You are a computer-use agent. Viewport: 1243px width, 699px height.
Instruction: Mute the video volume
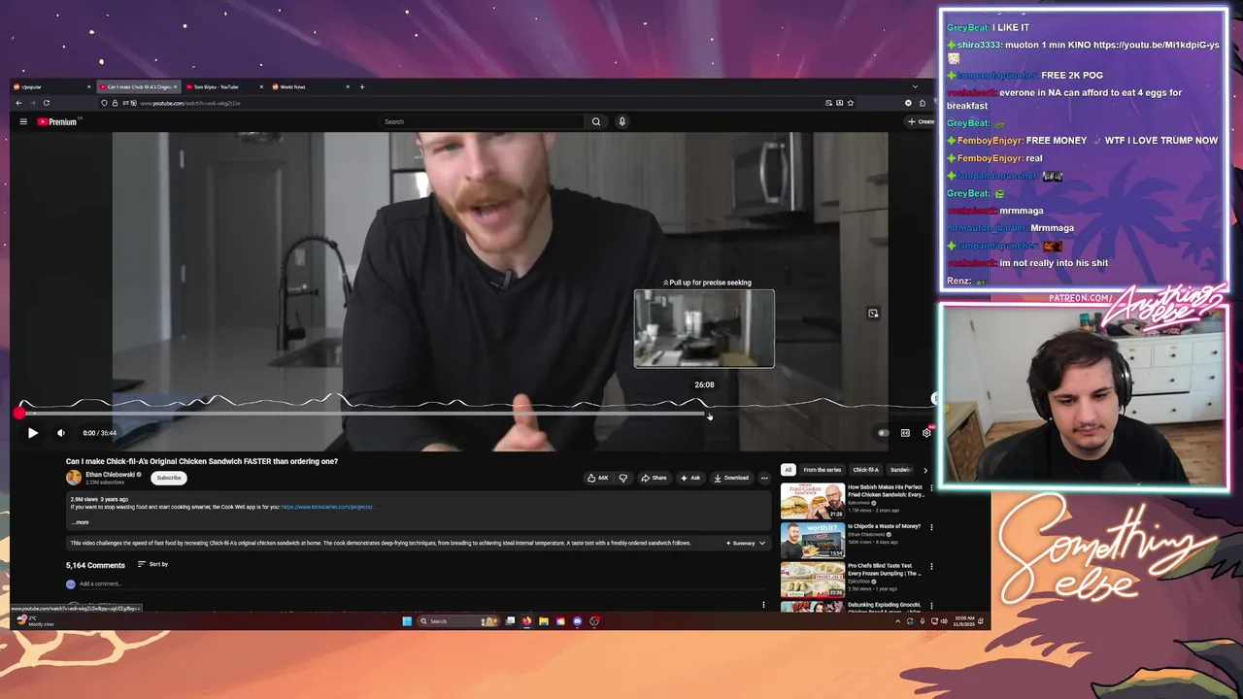coord(60,433)
